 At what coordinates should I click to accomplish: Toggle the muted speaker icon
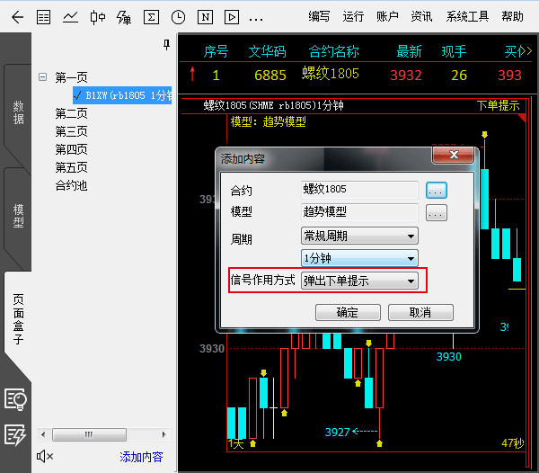(x=45, y=457)
